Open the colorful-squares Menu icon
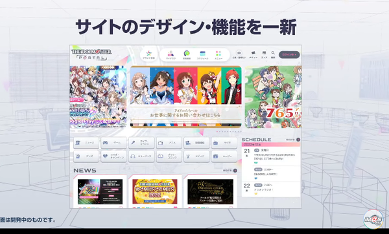This screenshot has height=234, width=389. pos(218,55)
